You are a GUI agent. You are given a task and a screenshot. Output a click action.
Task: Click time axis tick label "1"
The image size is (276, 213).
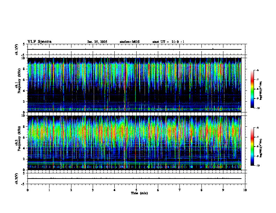[x=49, y=190]
